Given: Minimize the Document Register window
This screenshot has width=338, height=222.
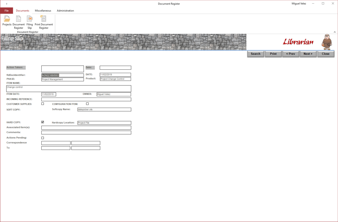Looking at the screenshot, I should (313, 4).
